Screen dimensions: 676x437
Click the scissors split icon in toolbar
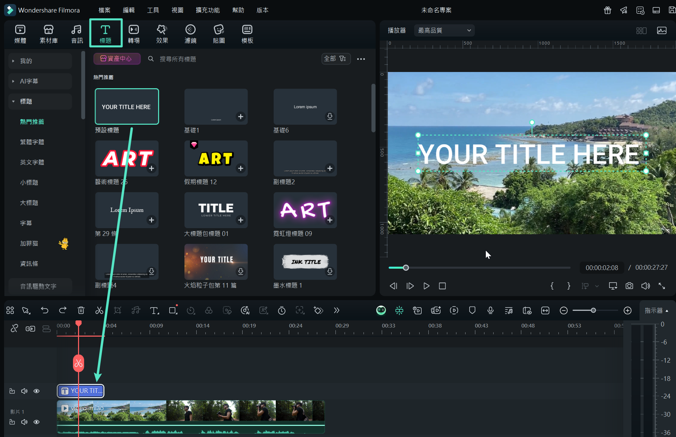(99, 310)
